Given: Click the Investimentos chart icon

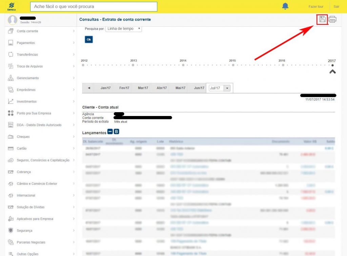Looking at the screenshot, I should coord(11,101).
